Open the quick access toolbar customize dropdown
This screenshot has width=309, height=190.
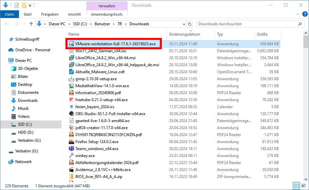click(x=30, y=6)
